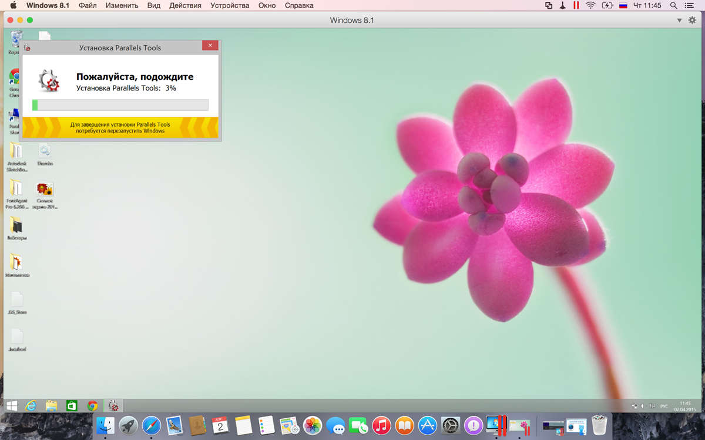Click the Parallels icon in Mac menu bar

point(576,5)
